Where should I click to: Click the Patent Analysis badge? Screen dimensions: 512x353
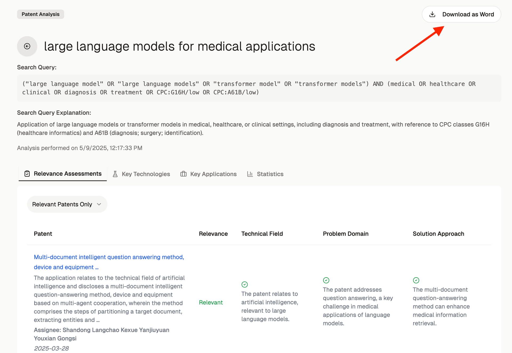(40, 14)
